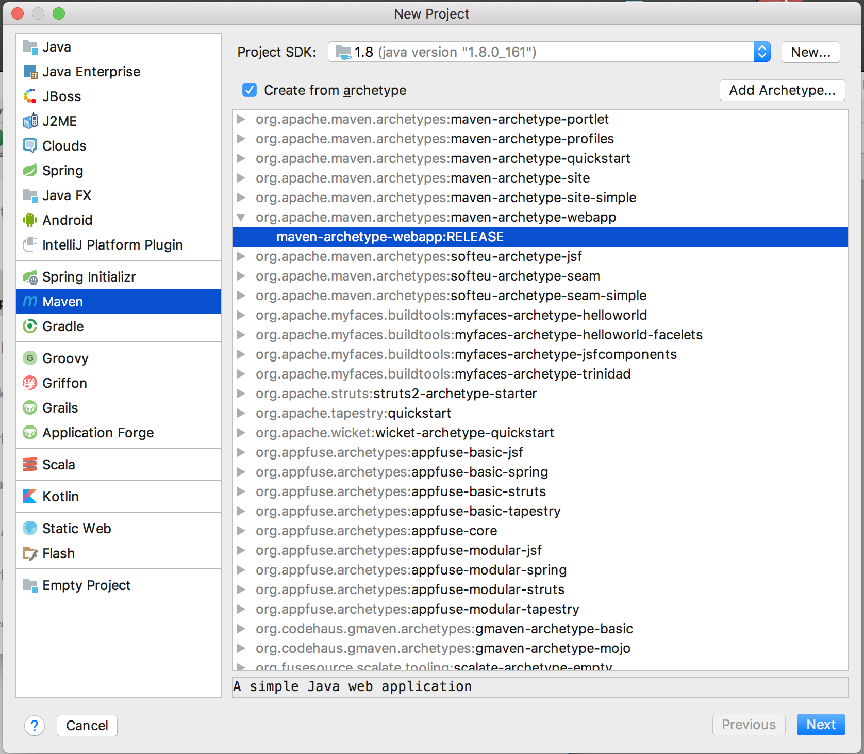This screenshot has height=754, width=864.
Task: Select Java FX project type
Action: click(119, 195)
